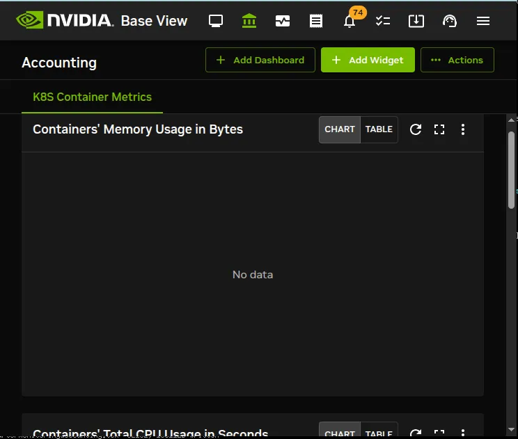Open the devices monitor icon
Screen dimensions: 518x439
tap(216, 21)
